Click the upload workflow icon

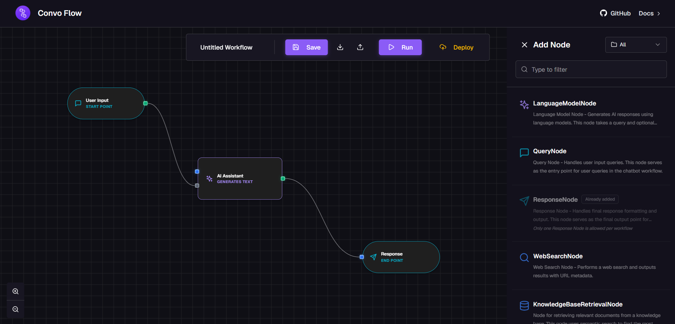pos(360,47)
